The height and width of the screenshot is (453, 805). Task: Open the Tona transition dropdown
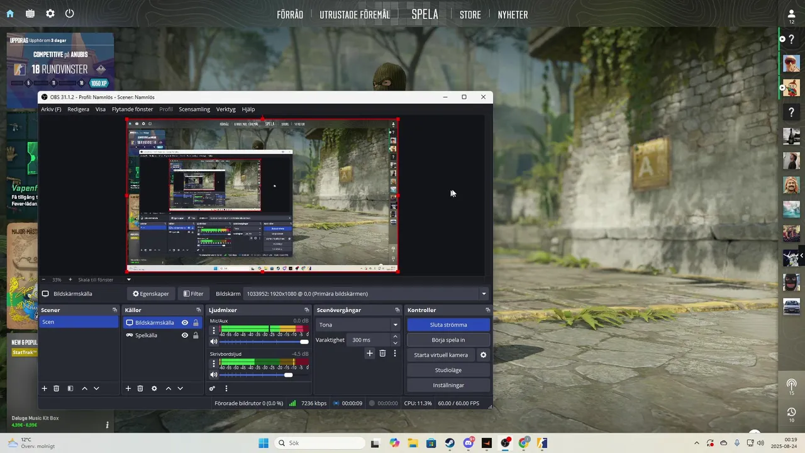coord(358,325)
